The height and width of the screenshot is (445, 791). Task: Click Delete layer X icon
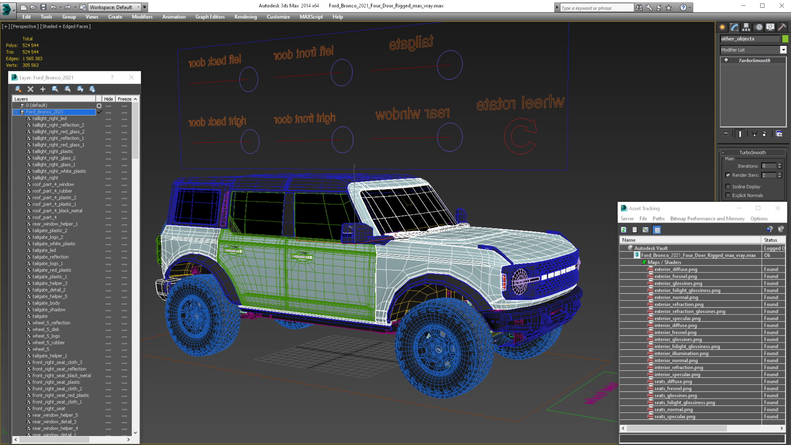30,89
